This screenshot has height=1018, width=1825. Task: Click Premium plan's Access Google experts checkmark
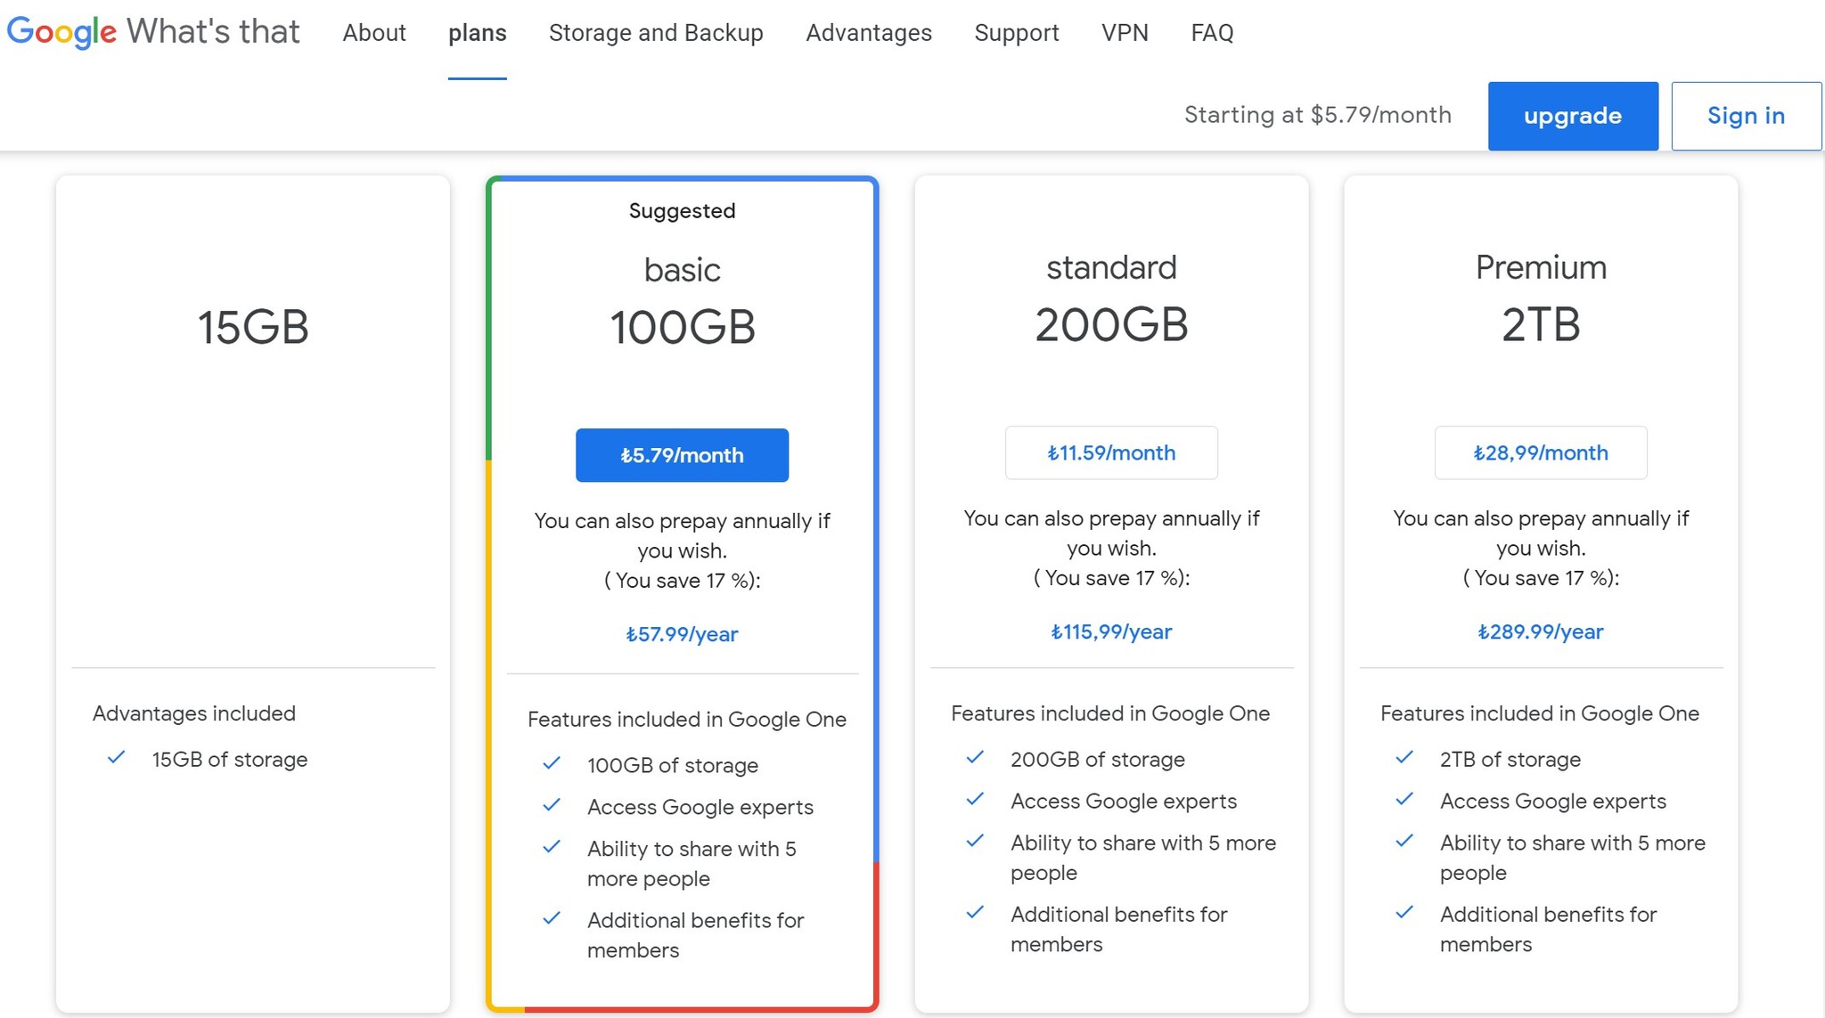tap(1404, 800)
